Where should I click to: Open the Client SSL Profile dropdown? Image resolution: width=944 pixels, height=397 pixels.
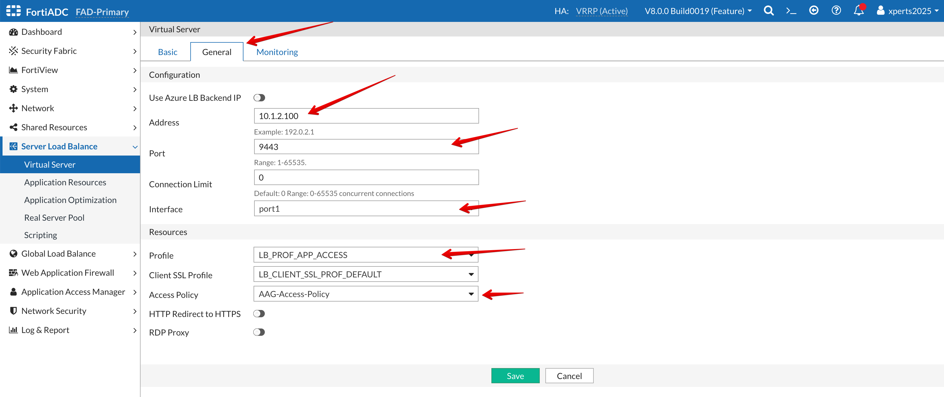pos(365,274)
